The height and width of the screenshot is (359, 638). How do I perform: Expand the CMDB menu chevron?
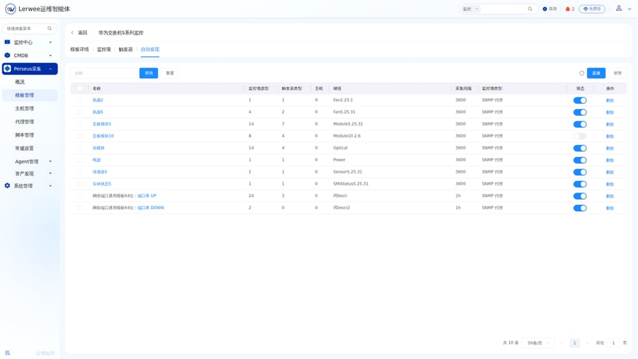[x=50, y=56]
